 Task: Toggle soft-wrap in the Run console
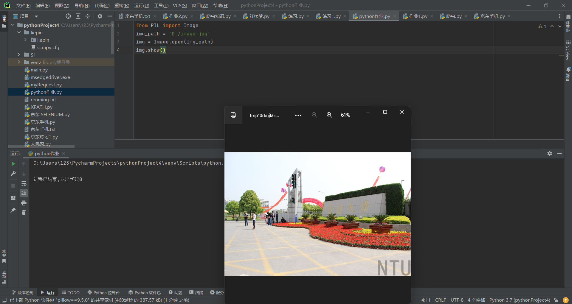(24, 183)
